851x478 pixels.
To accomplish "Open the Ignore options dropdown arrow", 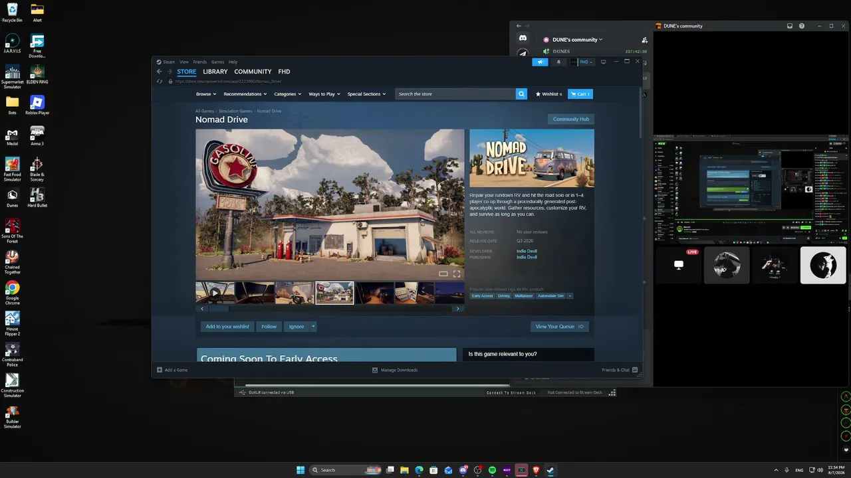I will 313,327.
